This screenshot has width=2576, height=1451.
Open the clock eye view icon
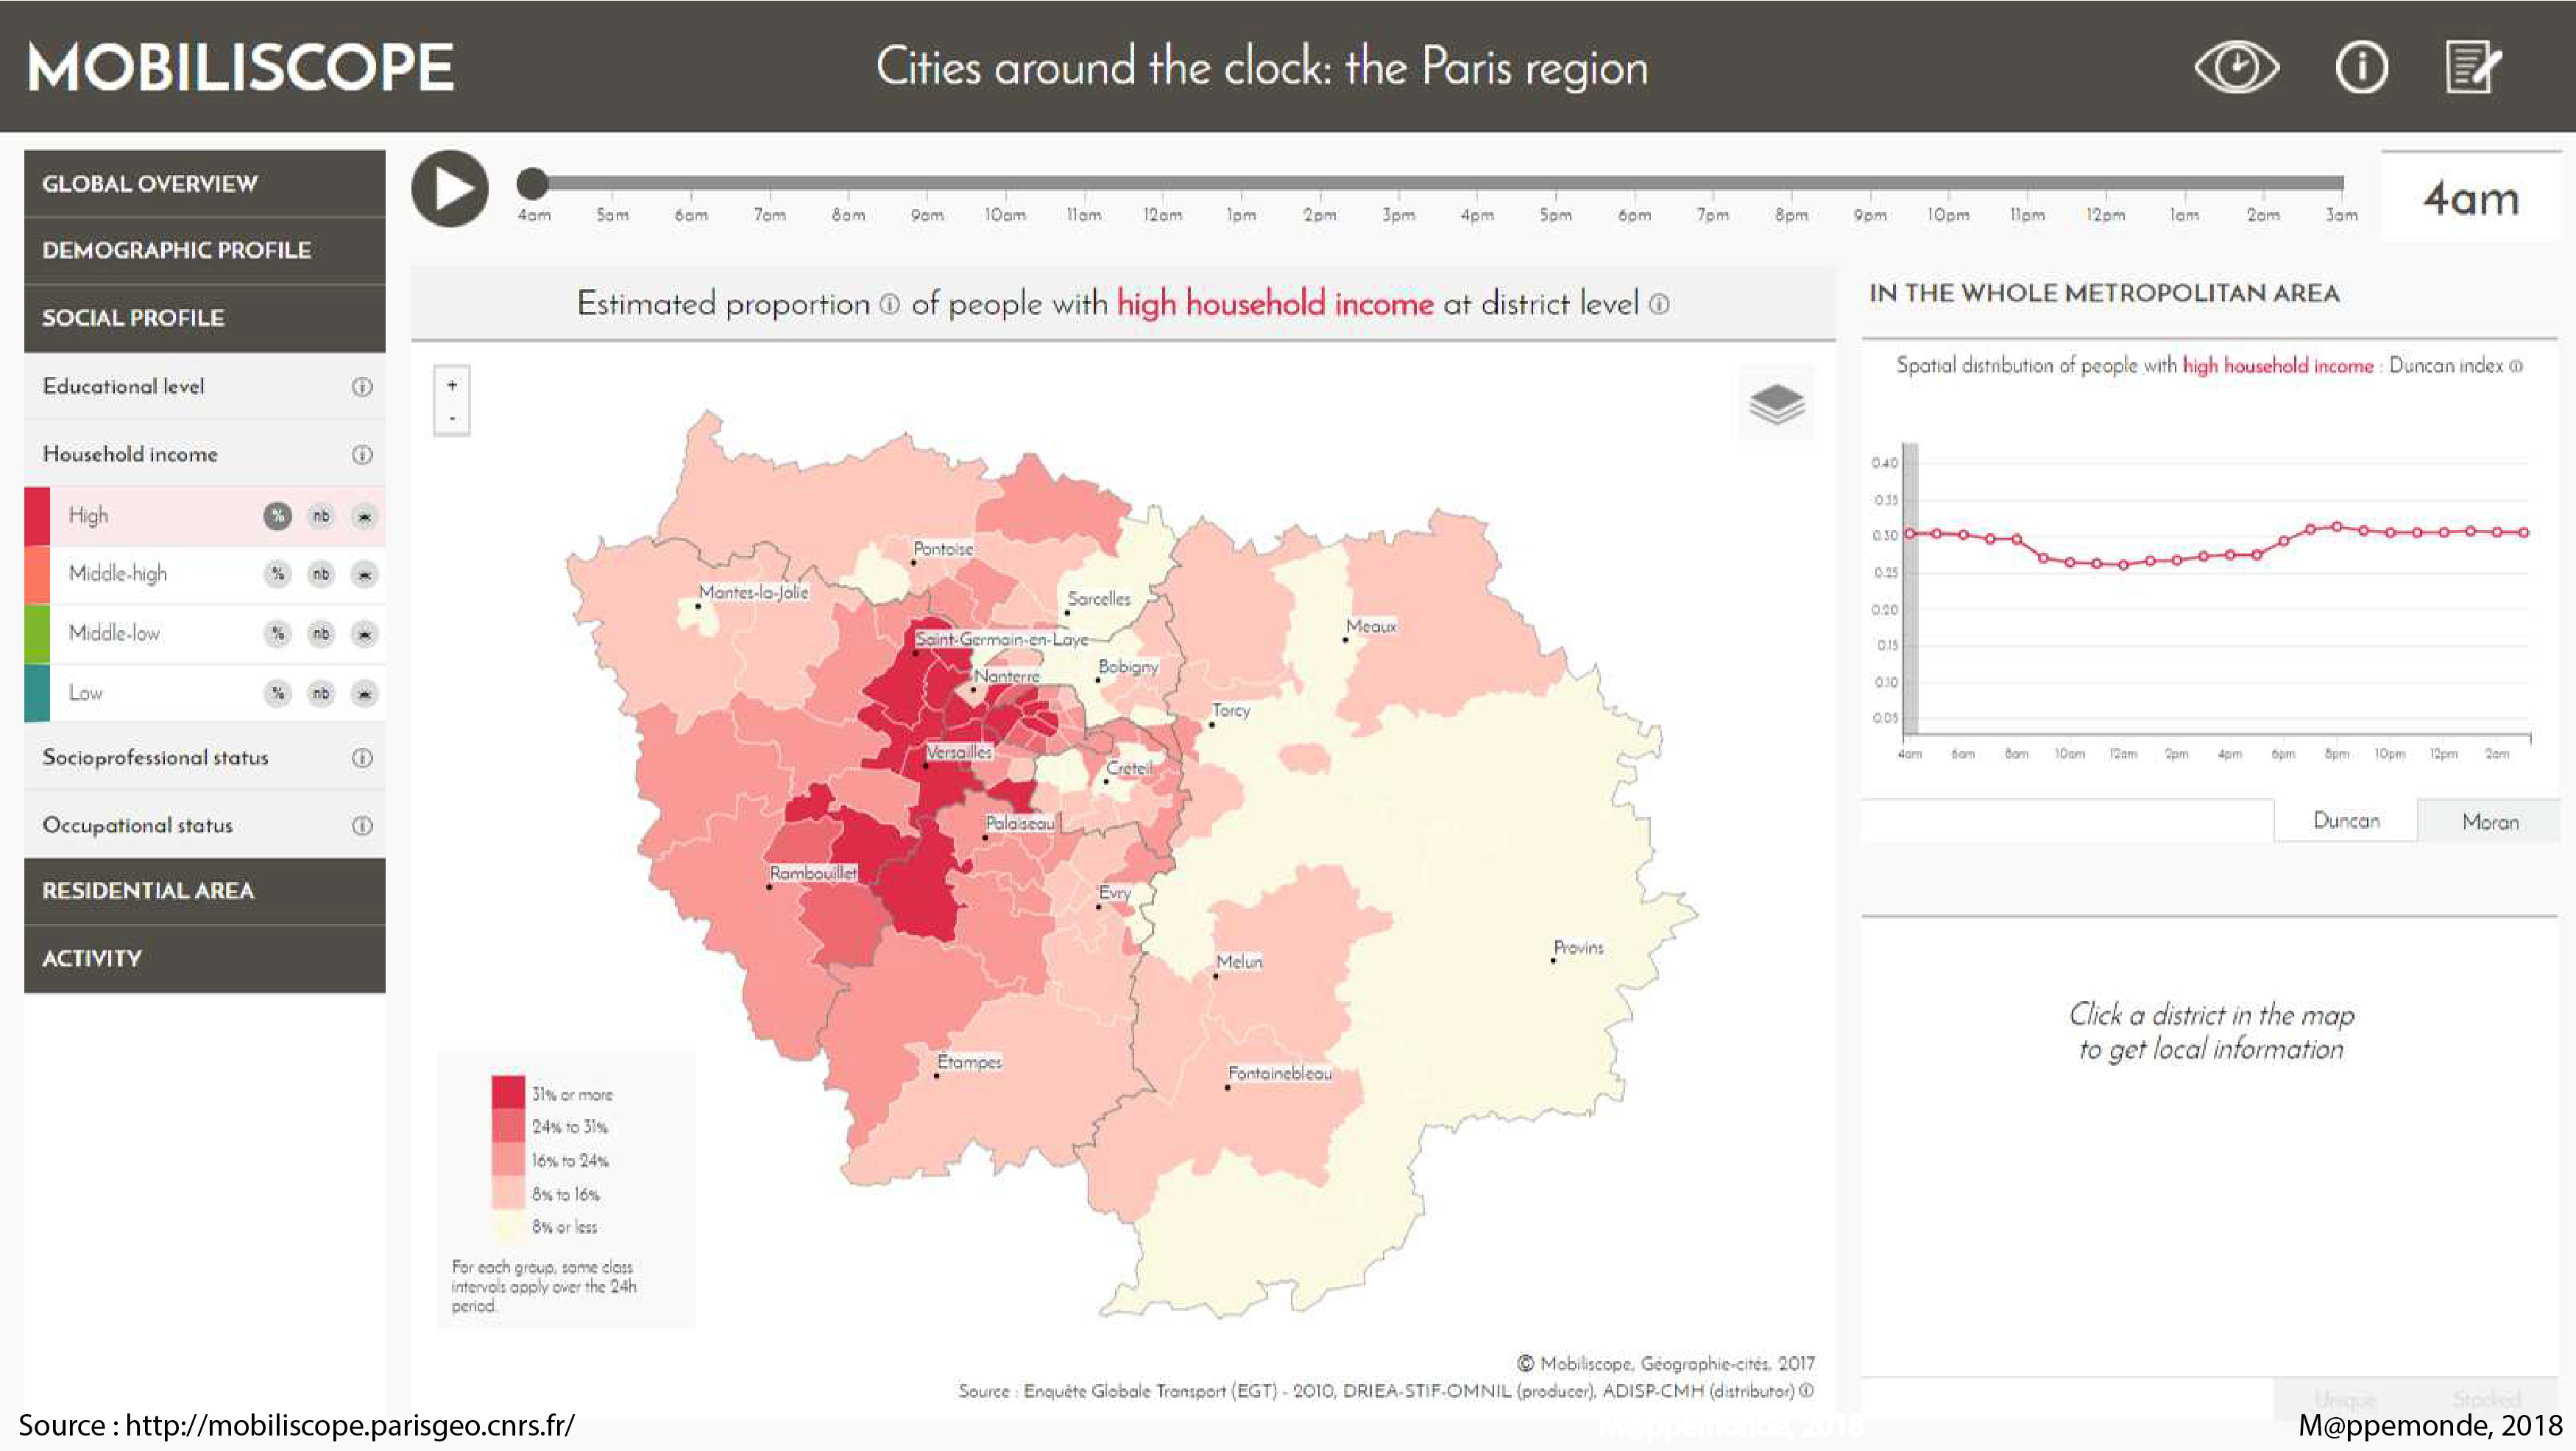tap(2236, 68)
